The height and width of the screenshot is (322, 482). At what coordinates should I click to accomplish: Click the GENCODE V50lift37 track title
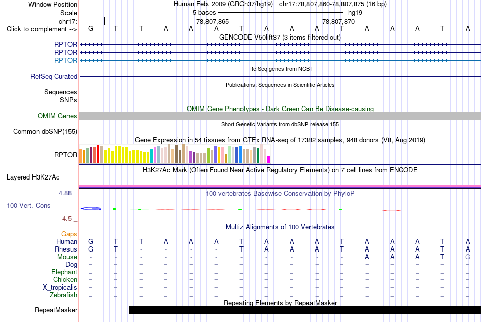tap(280, 37)
